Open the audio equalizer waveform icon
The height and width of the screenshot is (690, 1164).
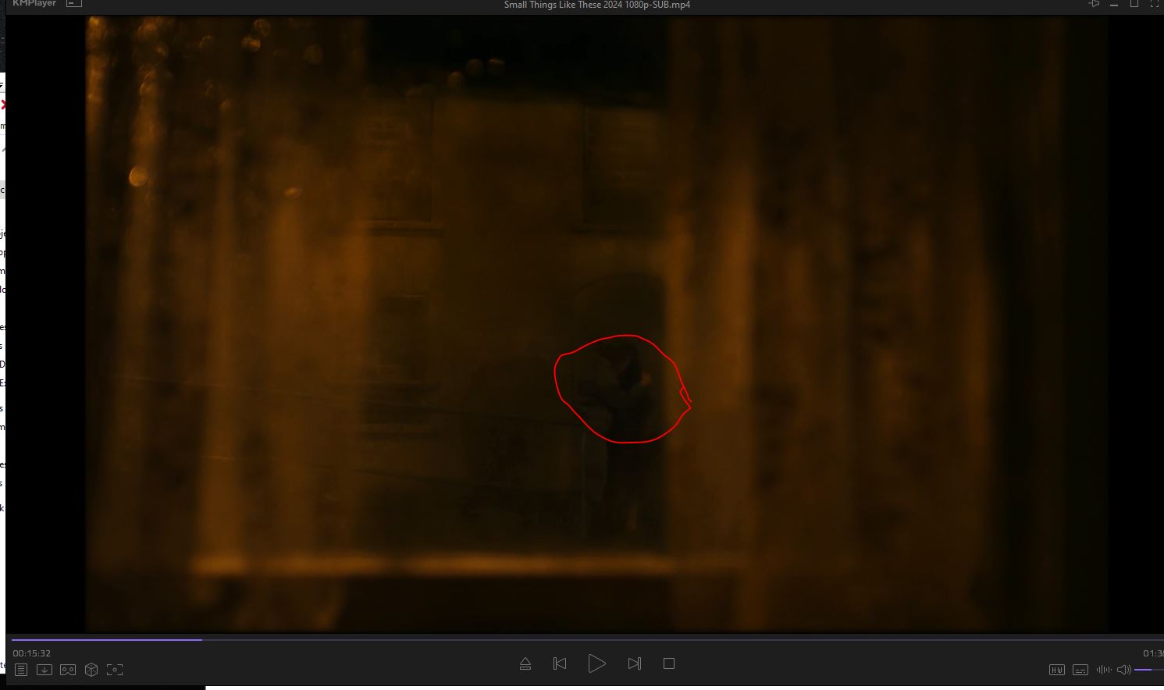tap(1103, 670)
